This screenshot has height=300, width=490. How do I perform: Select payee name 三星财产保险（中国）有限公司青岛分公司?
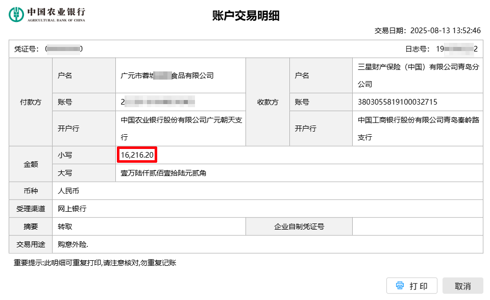click(418, 76)
